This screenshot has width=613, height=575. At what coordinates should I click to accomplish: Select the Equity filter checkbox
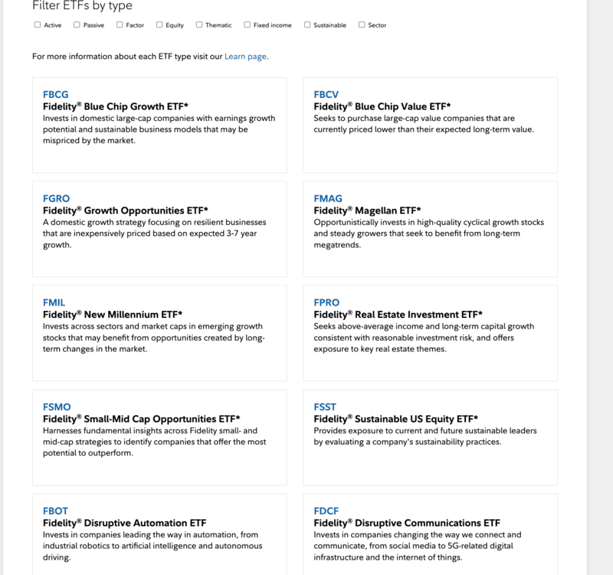click(159, 25)
